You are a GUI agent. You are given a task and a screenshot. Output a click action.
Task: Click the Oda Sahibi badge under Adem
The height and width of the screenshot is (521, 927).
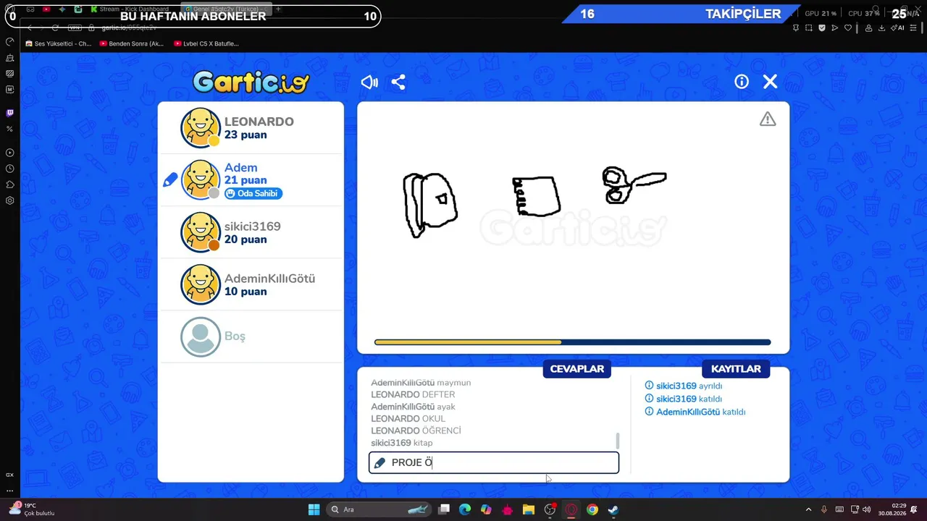(x=253, y=193)
